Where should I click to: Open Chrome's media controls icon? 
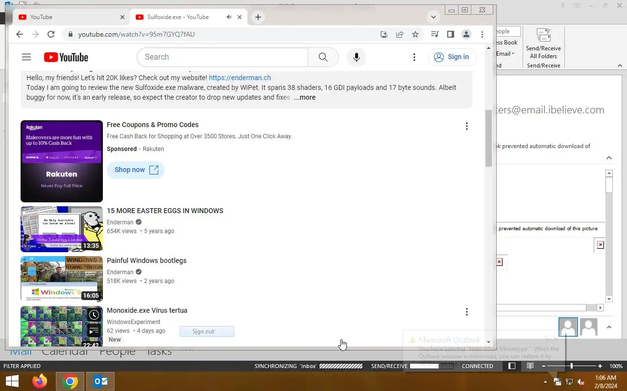click(434, 34)
